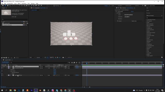The image size is (165, 92).
Task: Toggle visibility of timeline layer 3
Action: coord(2,75)
